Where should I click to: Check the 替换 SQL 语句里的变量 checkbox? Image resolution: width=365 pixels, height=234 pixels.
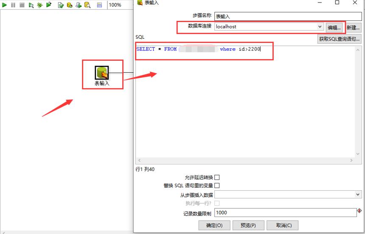217,186
